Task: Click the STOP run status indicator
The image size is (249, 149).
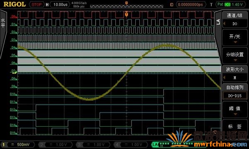Action: pos(37,5)
